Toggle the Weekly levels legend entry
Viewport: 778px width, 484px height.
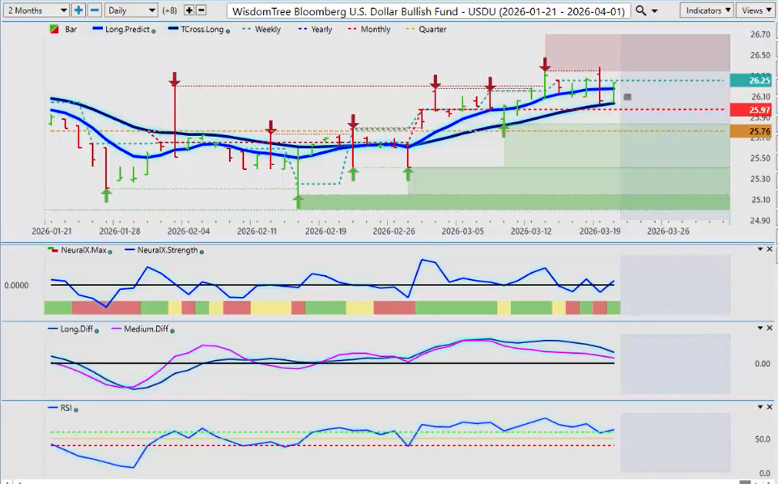pyautogui.click(x=261, y=30)
